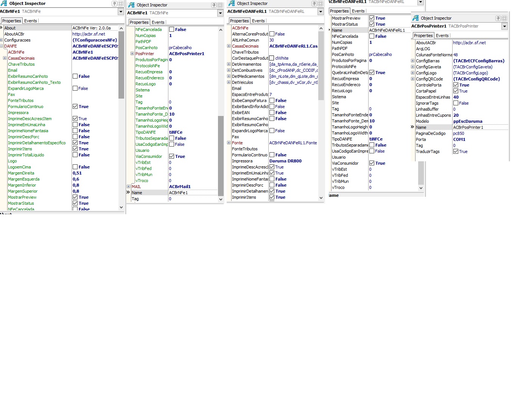Open the ACBrNFeDANFeRL1 component dropdown

point(321,12)
